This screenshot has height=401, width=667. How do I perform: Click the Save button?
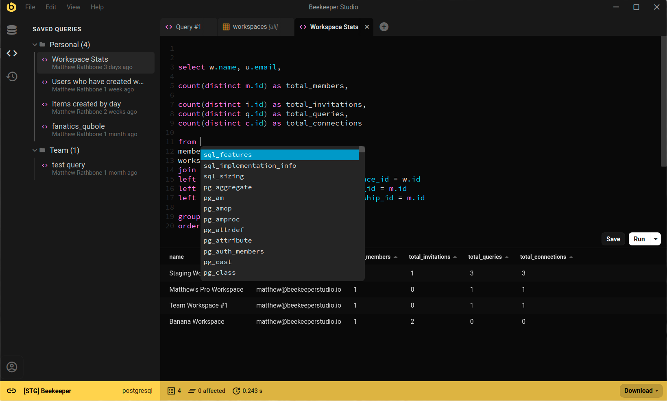point(613,239)
